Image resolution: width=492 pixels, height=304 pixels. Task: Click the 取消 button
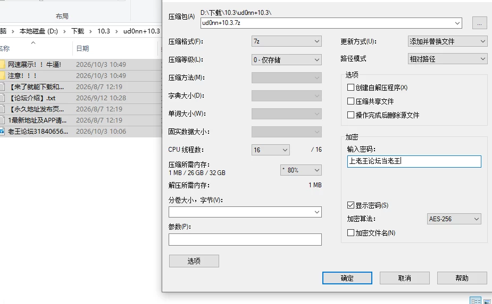404,278
